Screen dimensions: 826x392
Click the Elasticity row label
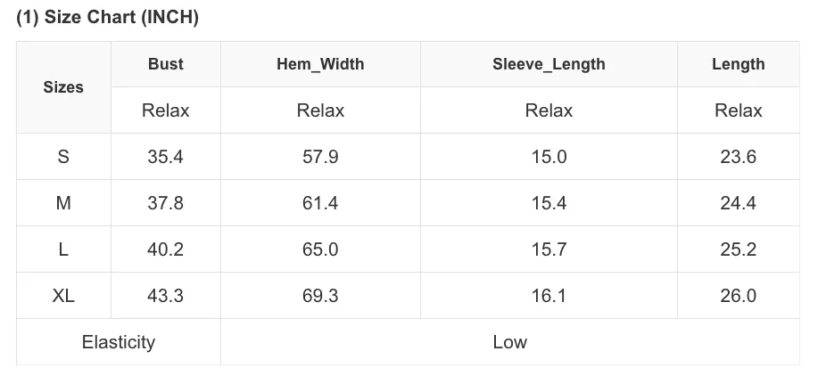pyautogui.click(x=119, y=342)
